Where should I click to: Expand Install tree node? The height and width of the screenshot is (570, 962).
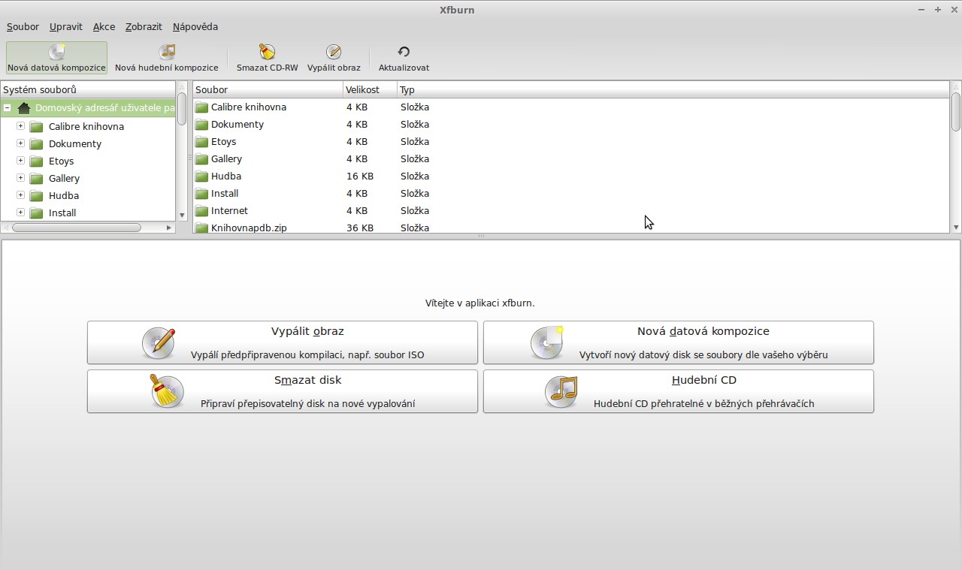(x=21, y=213)
